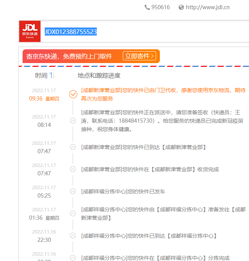Click the 09:36 星期四 timestamp
Screen dimensions: 249x261
coord(44,99)
